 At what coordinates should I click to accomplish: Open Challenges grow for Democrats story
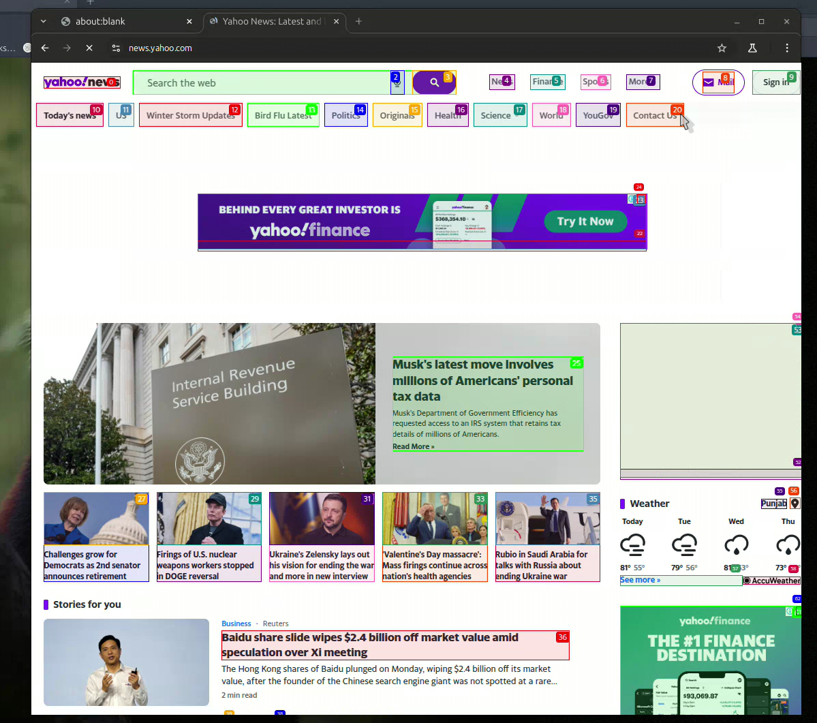click(x=96, y=537)
